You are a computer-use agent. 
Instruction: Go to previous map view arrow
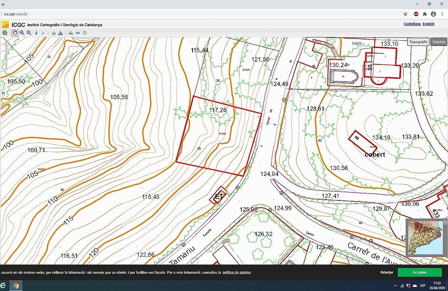(x=36, y=33)
